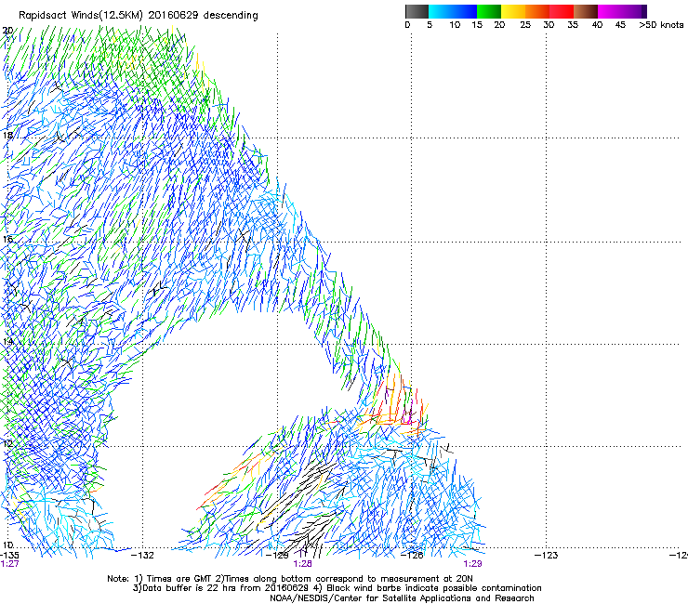Click the longitude label -123
Screen dimensions: 688x604
coord(547,556)
